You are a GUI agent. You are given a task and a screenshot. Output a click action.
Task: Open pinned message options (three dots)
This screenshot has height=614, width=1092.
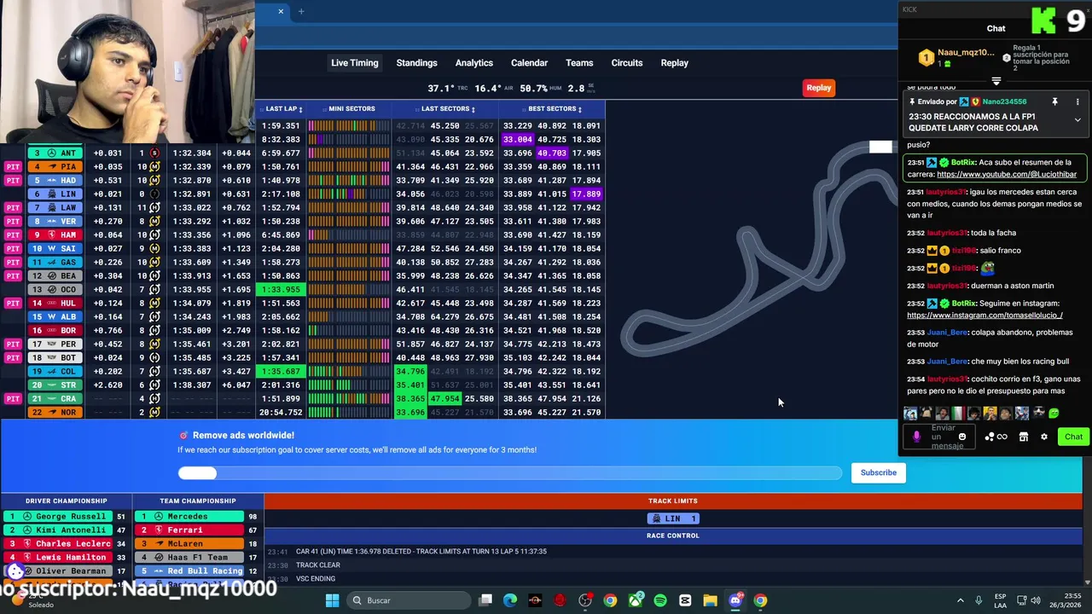tap(1077, 101)
